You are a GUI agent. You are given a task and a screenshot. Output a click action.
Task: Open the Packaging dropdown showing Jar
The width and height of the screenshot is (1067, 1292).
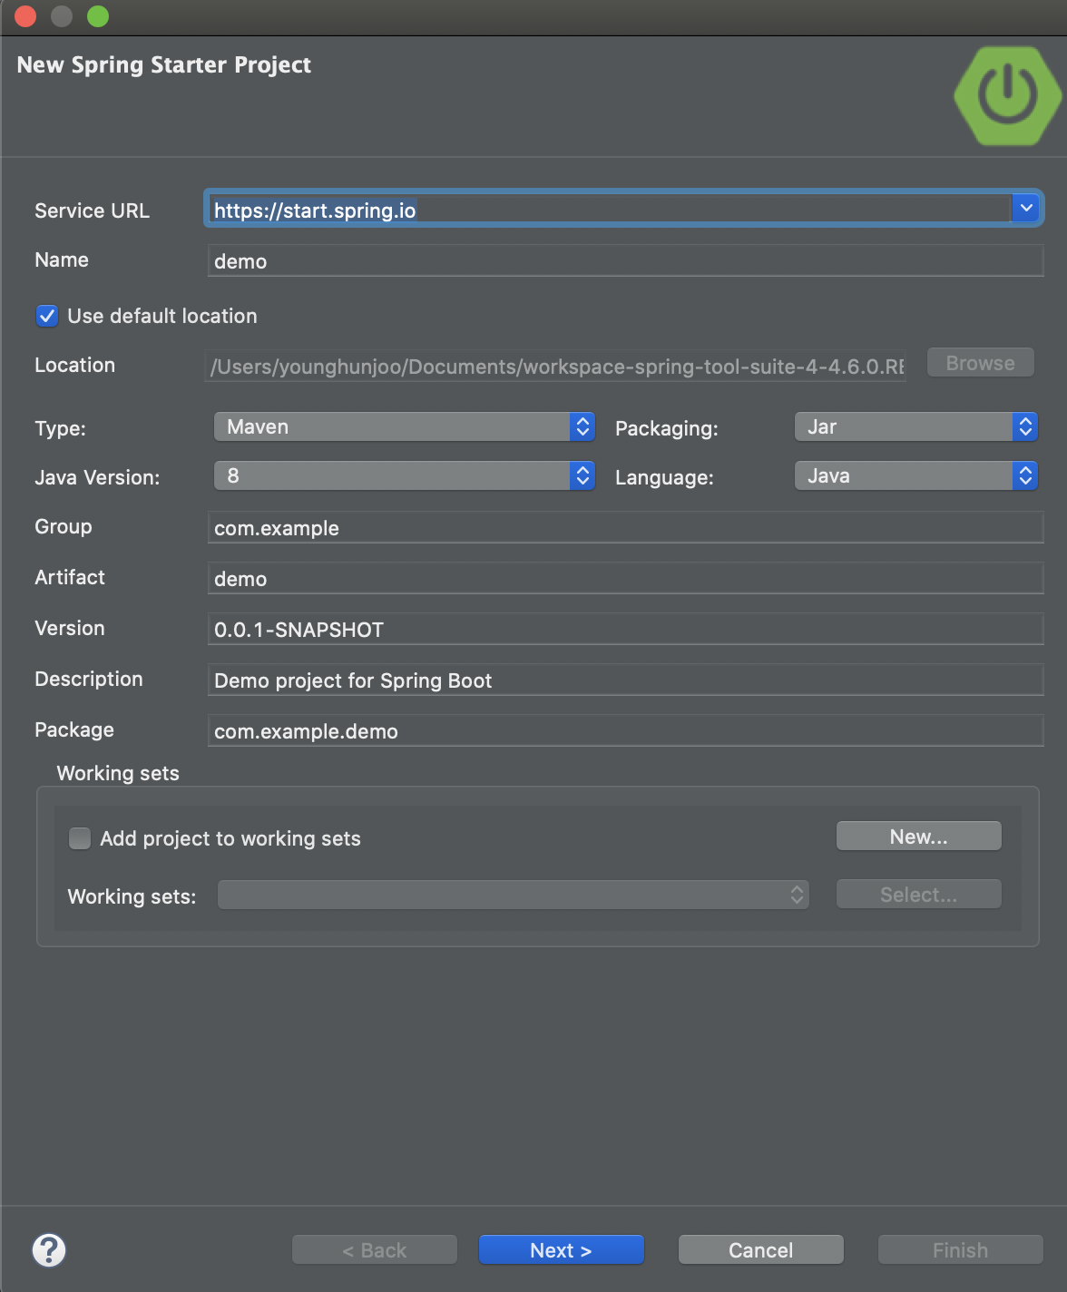916,426
